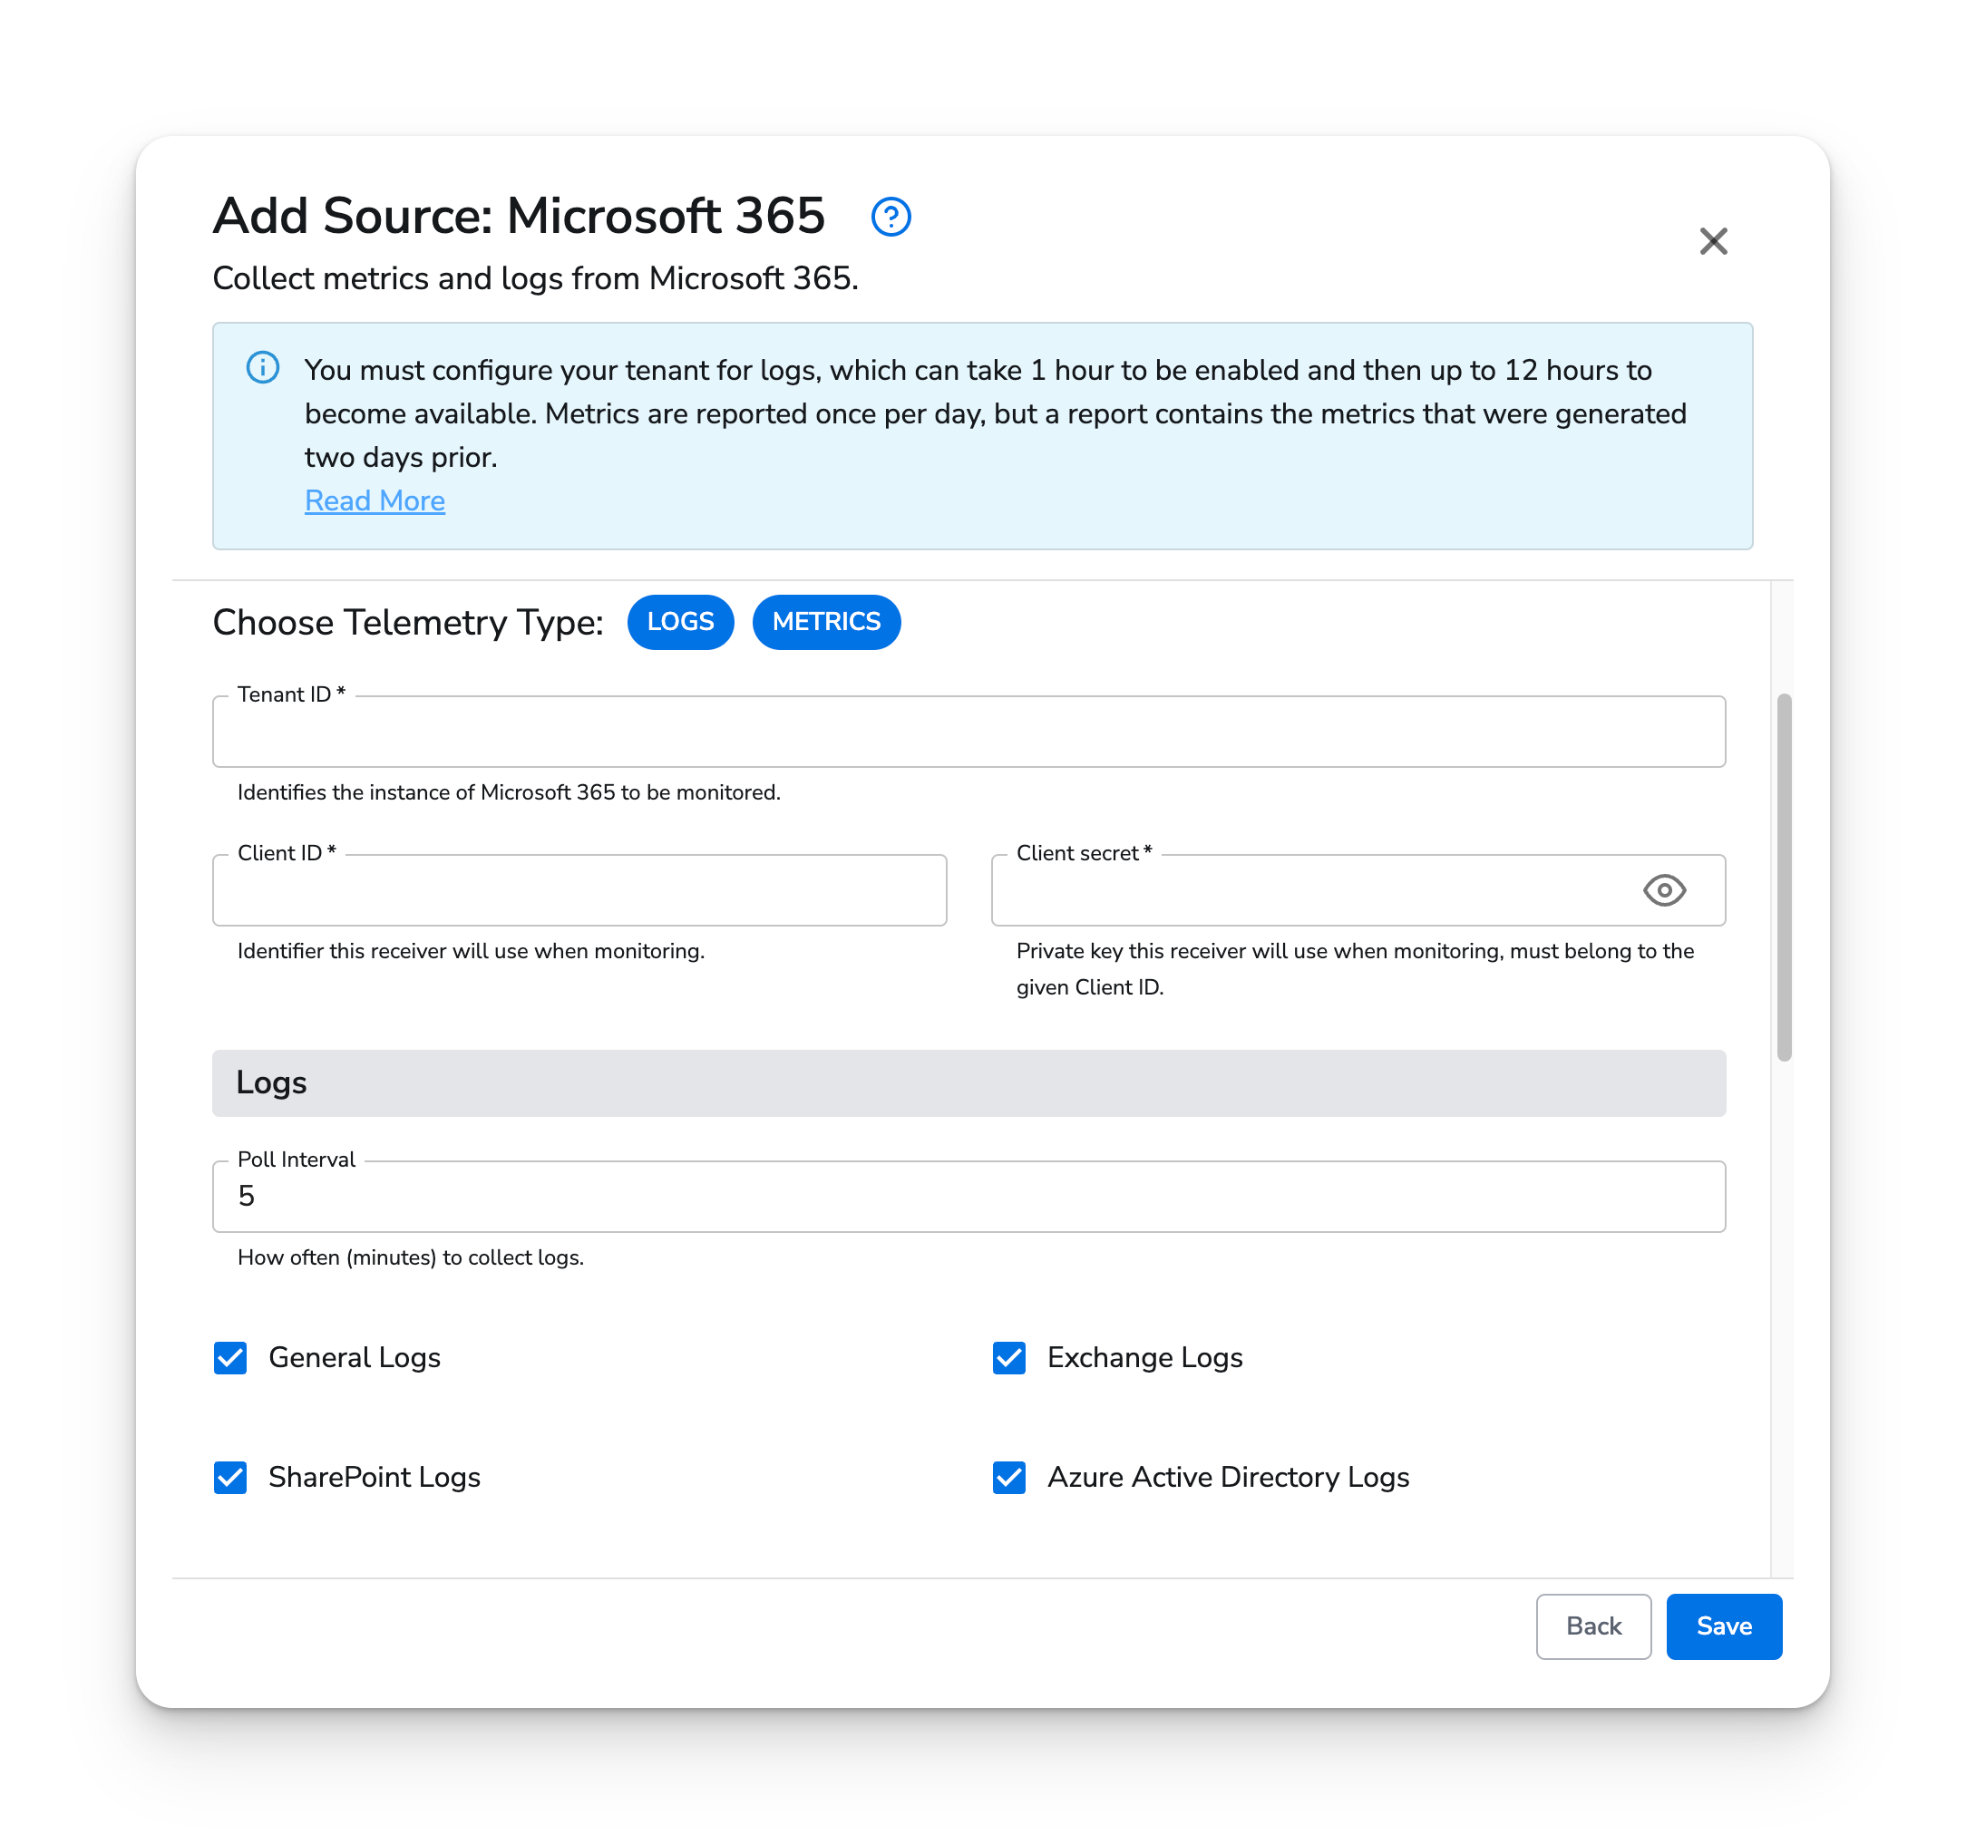
Task: Uncheck General Logs
Action: pos(230,1357)
